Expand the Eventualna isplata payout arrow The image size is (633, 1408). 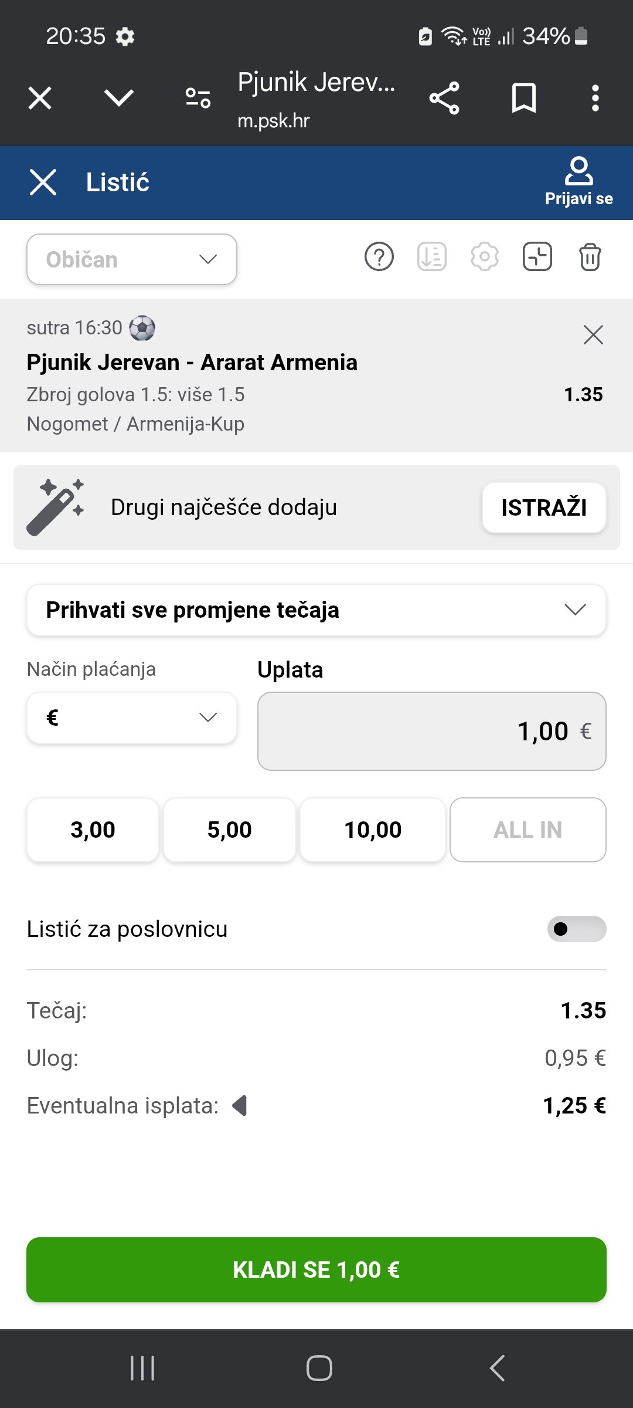click(240, 1106)
